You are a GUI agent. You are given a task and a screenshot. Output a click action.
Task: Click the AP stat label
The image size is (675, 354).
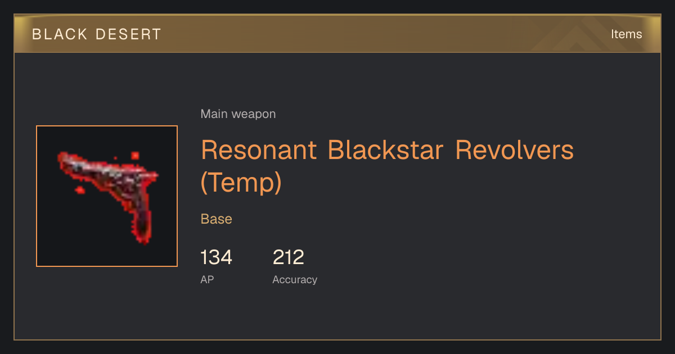pyautogui.click(x=207, y=279)
